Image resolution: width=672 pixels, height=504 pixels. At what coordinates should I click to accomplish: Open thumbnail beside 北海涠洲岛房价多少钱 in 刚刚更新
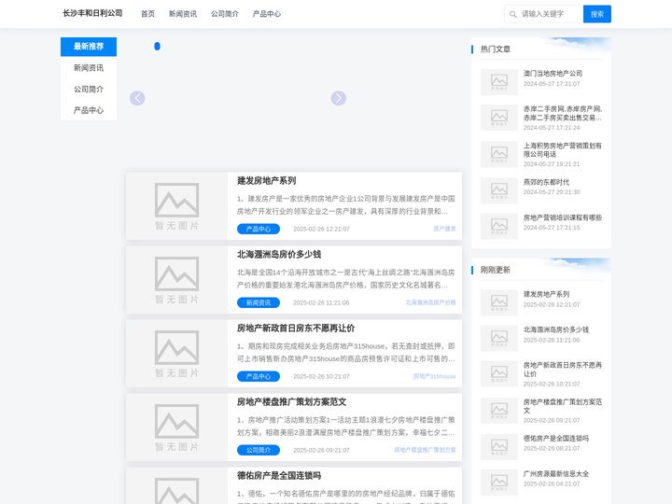click(x=498, y=338)
